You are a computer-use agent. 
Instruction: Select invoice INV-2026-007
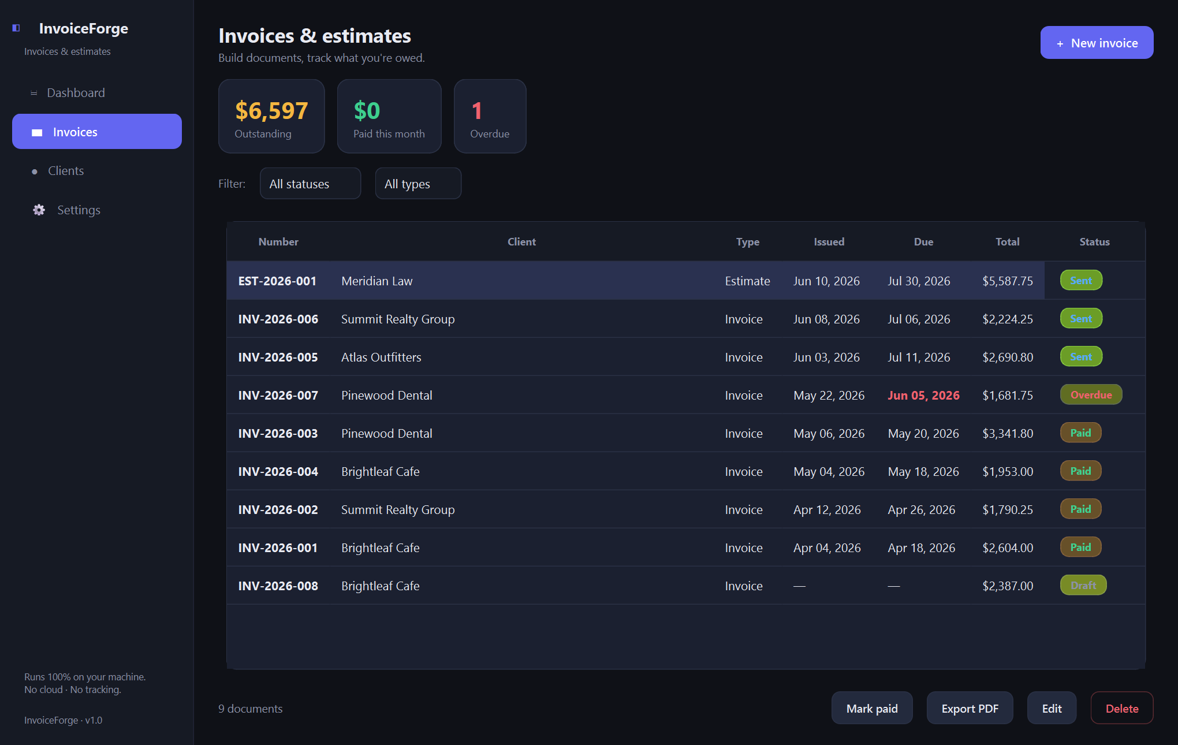pos(685,395)
